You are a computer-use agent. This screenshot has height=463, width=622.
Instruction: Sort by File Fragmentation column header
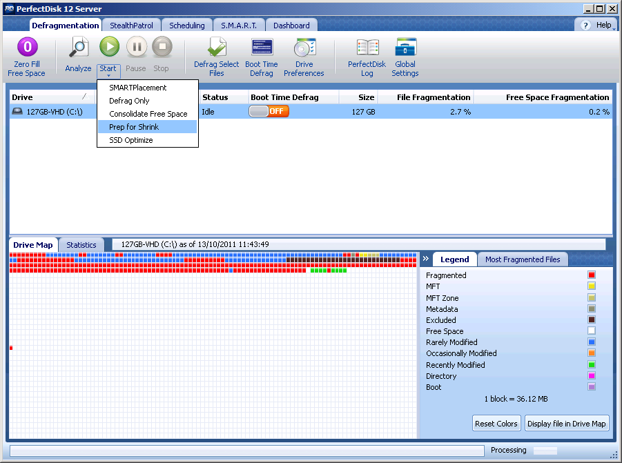(425, 97)
